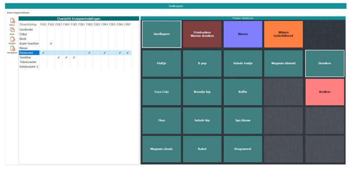Click the purple Bieren button
354x174 pixels.
(x=242, y=34)
